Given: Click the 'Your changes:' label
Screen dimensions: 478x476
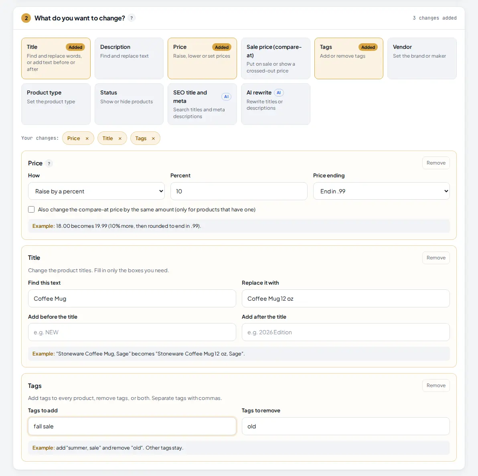Looking at the screenshot, I should pyautogui.click(x=40, y=138).
